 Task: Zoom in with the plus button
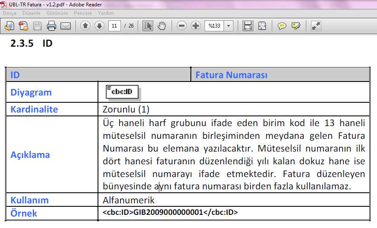click(196, 26)
